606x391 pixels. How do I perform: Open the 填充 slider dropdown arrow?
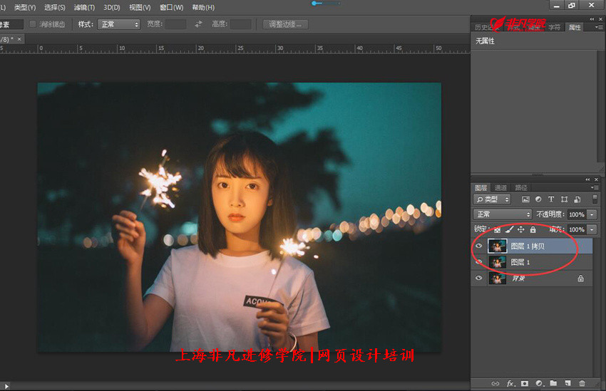[x=592, y=229]
